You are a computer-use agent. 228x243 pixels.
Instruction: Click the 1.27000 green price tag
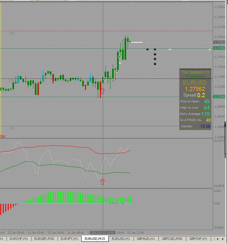219,97
